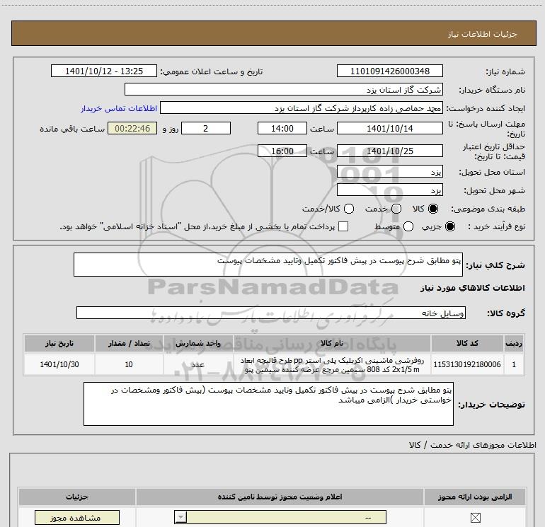Click the نوع فرآیند خرید label
This screenshot has width=545, height=527.
tap(496, 226)
